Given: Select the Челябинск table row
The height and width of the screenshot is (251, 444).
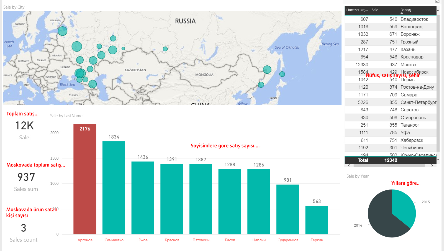Looking at the screenshot, I should coord(391,148).
